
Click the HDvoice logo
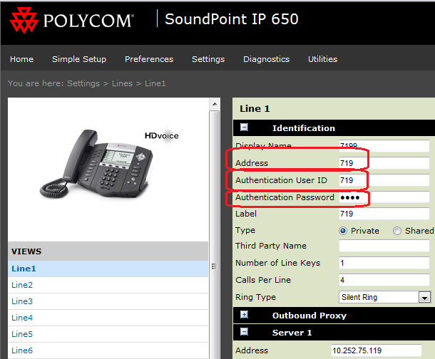click(x=162, y=136)
